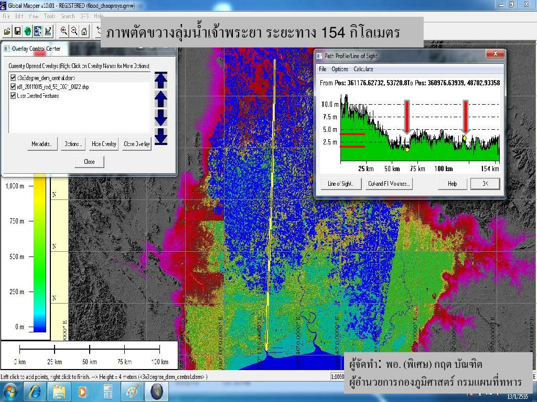Toggle the User Created Features checkbox

tap(13, 95)
